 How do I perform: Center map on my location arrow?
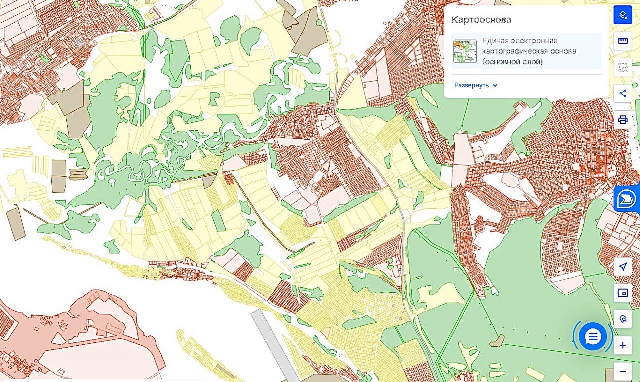pos(623,267)
